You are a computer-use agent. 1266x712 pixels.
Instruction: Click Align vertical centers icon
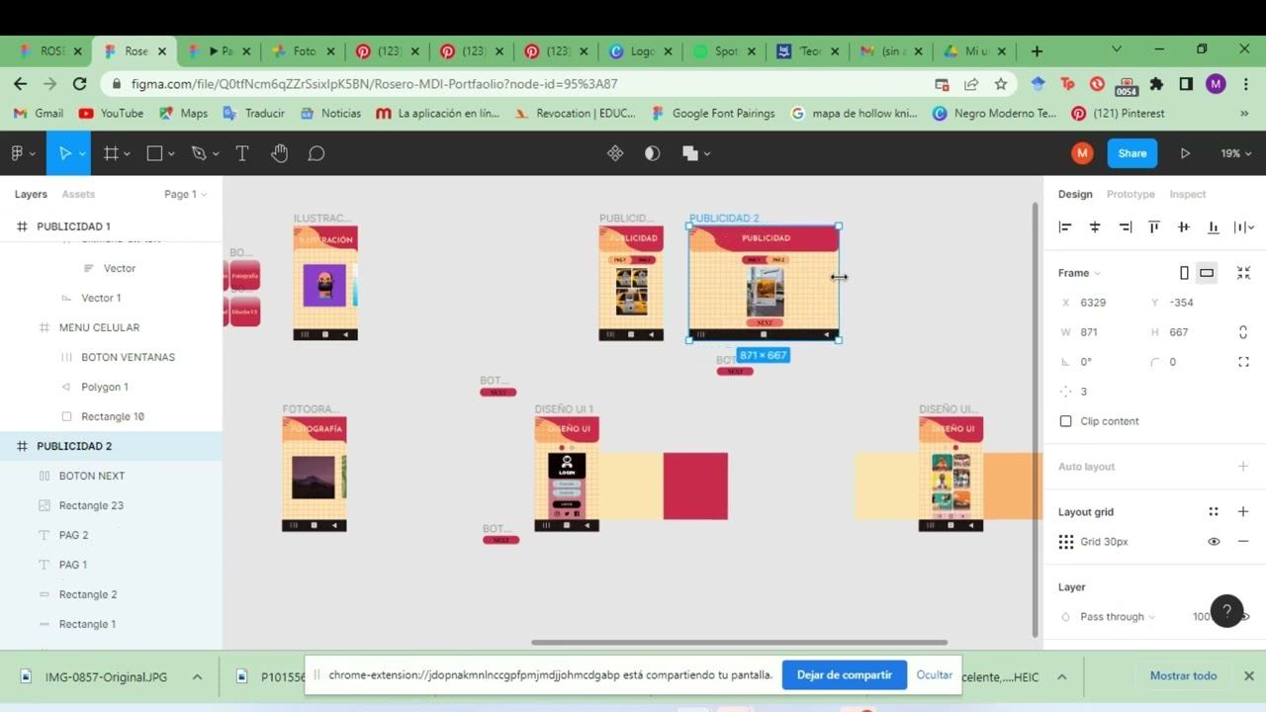pos(1184,227)
